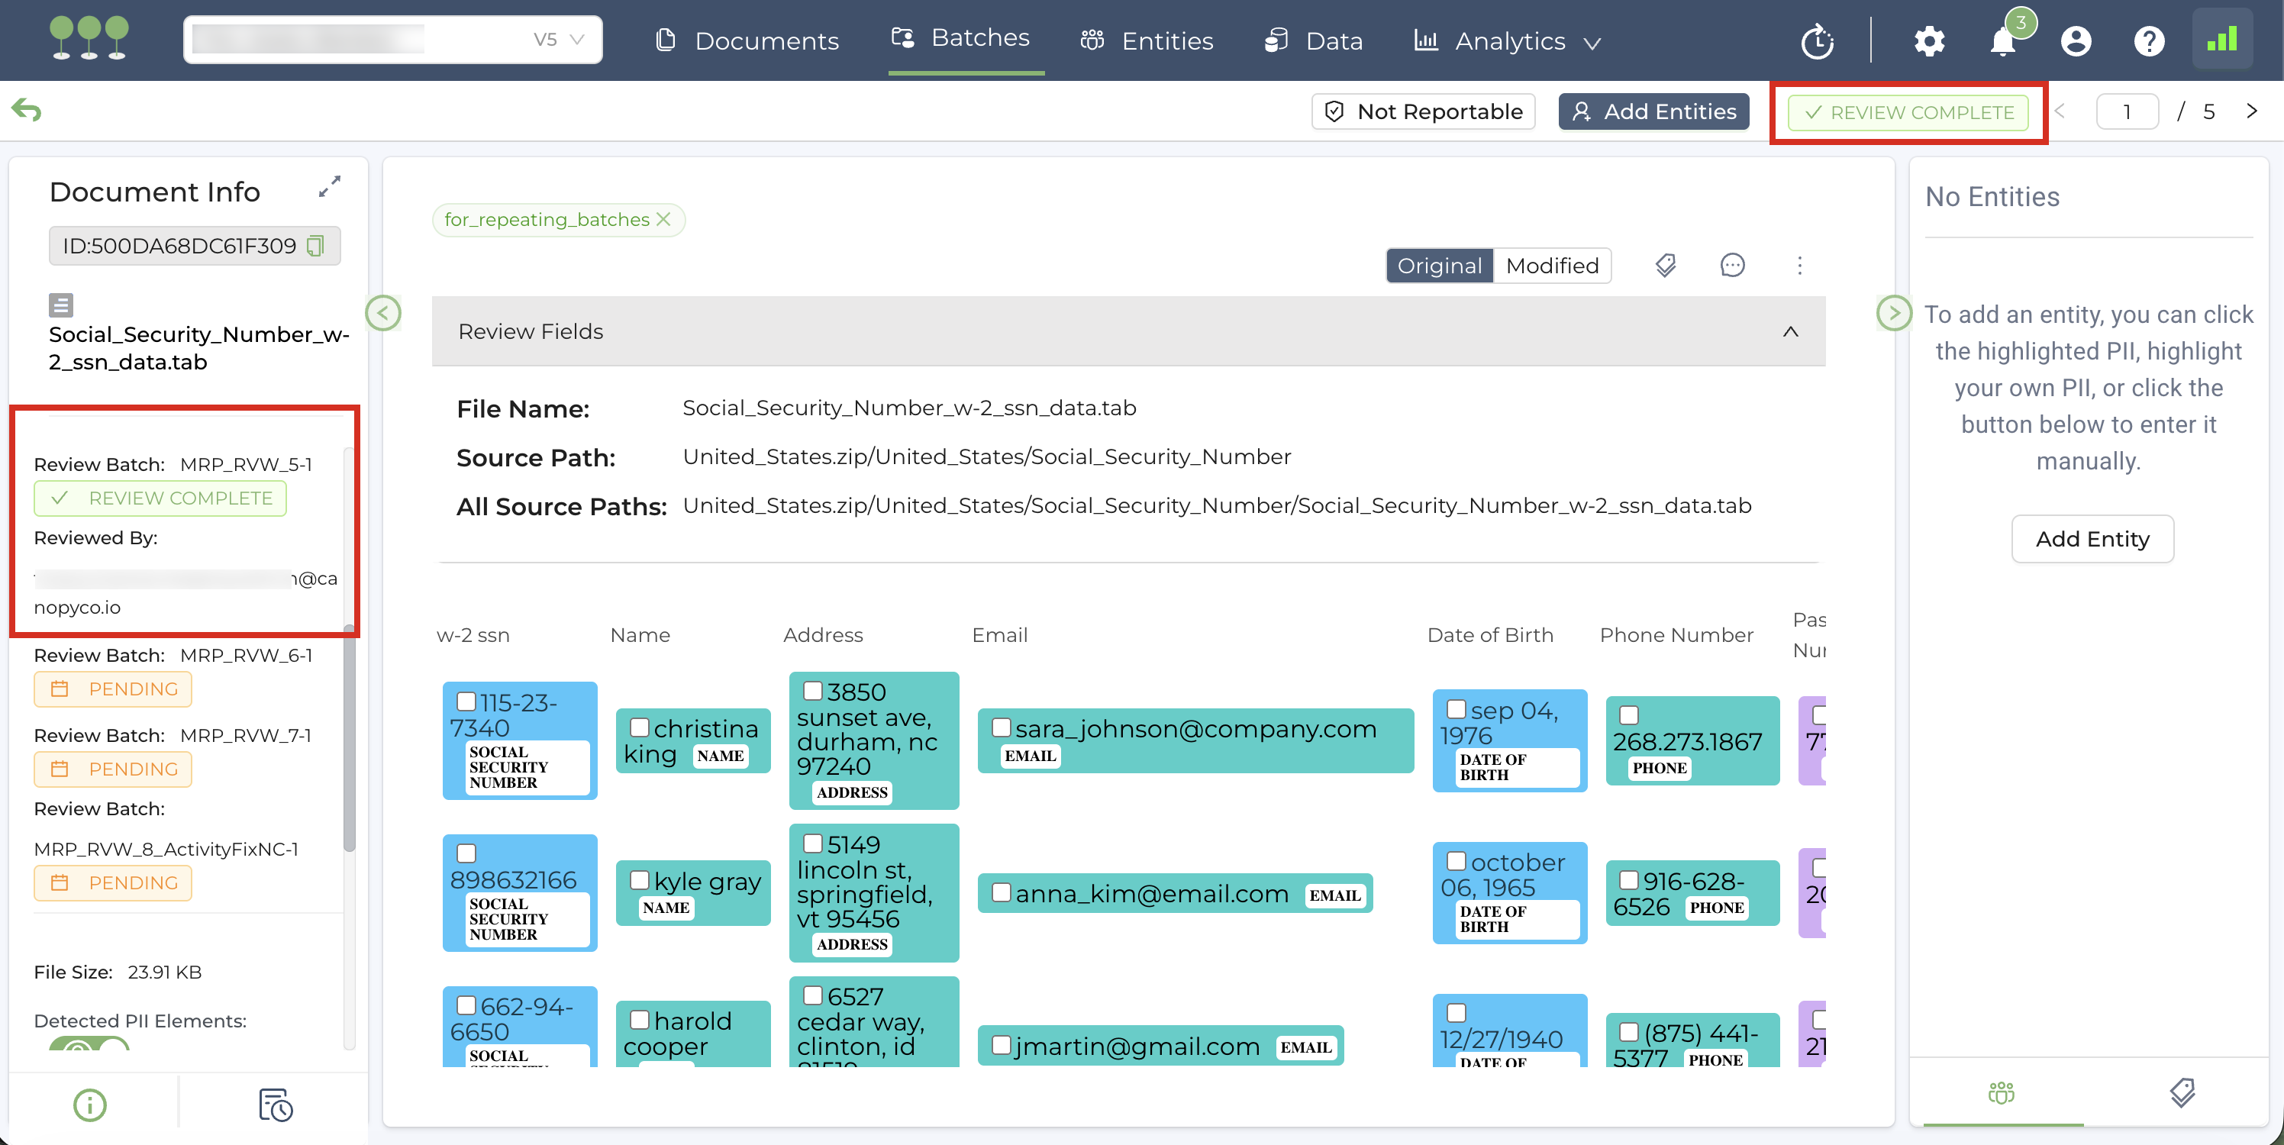
Task: Click the green back arrow icon
Action: (27, 110)
